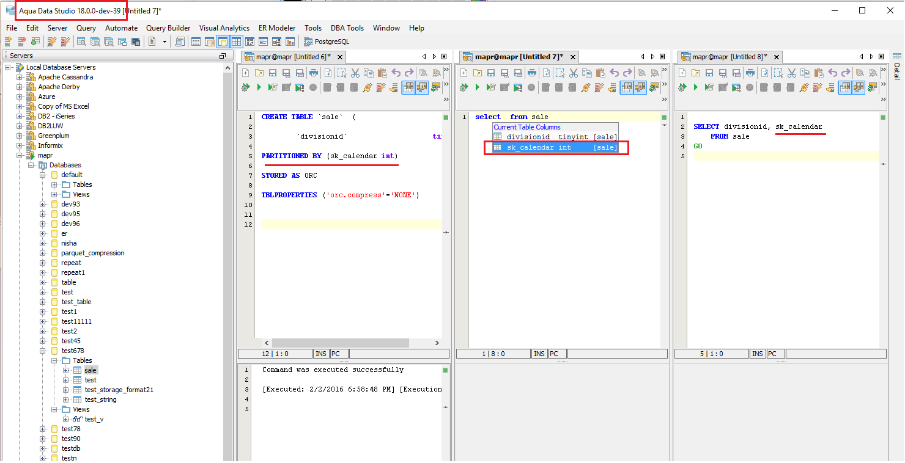
Task: Expand the Apache Cassandra server node
Action: pos(19,77)
